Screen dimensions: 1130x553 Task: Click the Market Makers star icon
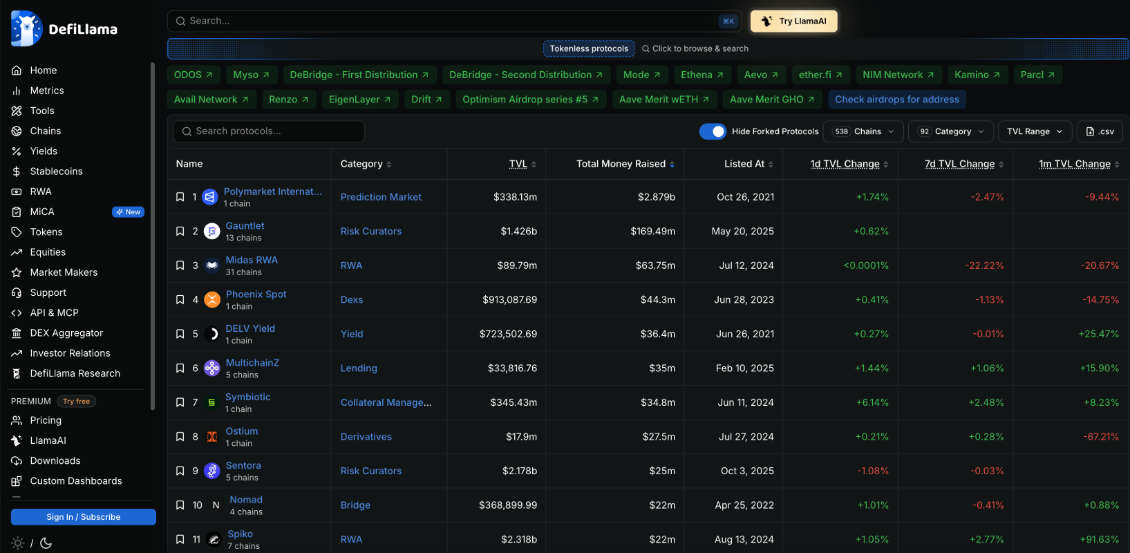coord(17,272)
